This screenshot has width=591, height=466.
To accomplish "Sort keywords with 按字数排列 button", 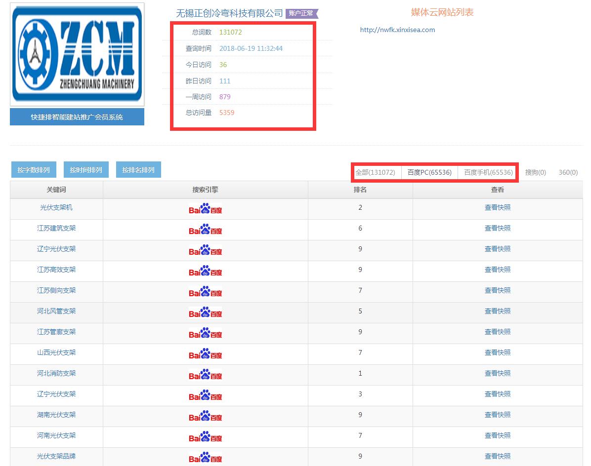I will [x=34, y=170].
